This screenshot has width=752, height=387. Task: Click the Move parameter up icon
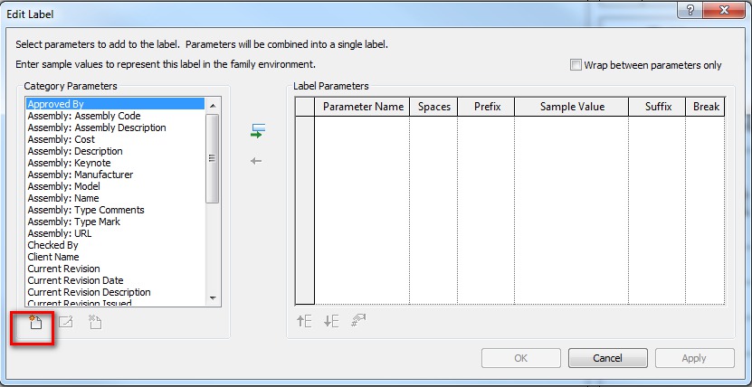(304, 321)
